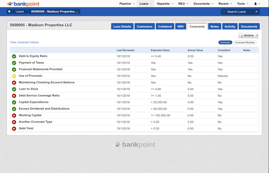Screen dimensions: 269x173
Task: Open the Documents navigation dropdown
Action: point(203,3)
